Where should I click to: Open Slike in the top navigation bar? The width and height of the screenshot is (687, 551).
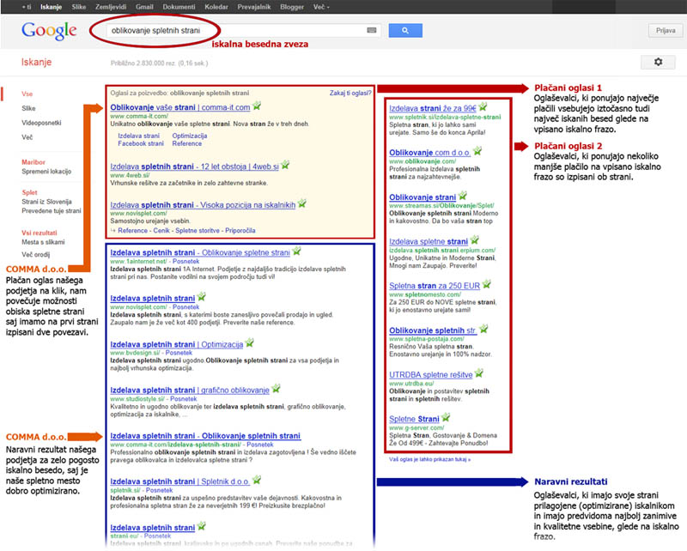click(x=79, y=7)
